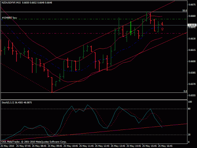Select the bright green highlighted price bar
The image size is (197, 148).
[131, 28]
